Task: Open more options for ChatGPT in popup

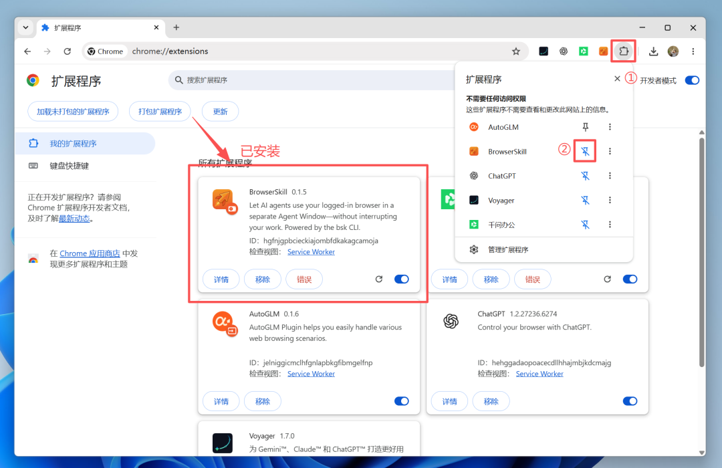Action: pos(610,175)
